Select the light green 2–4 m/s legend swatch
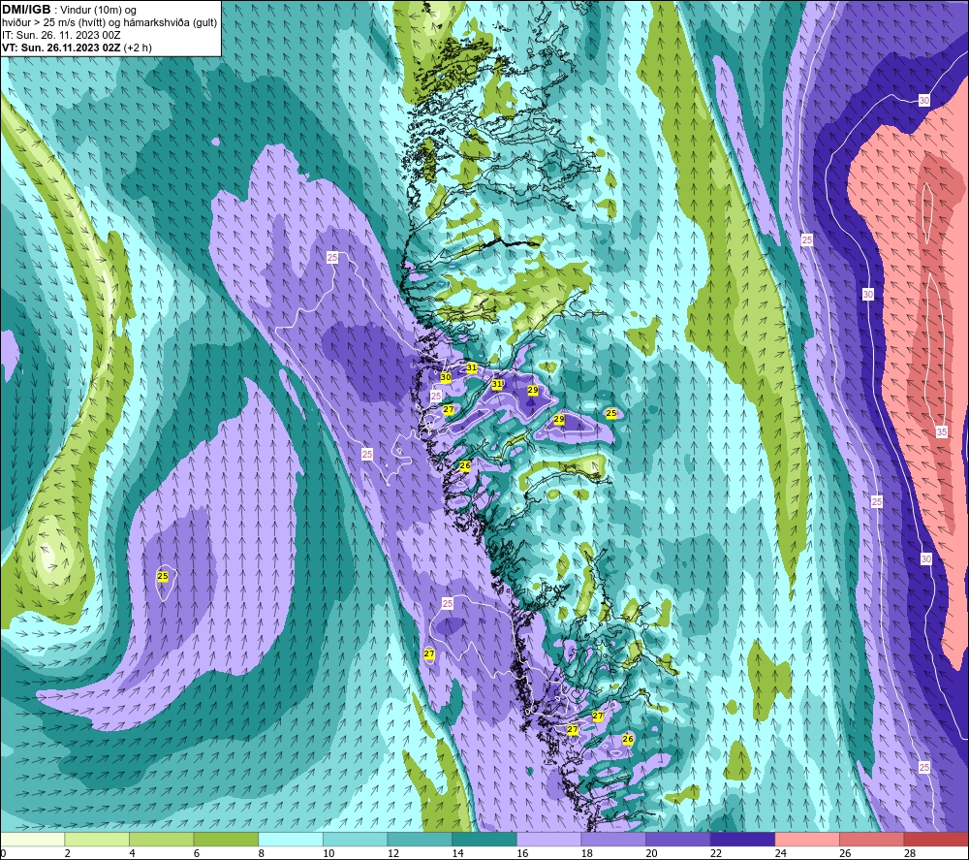 [97, 839]
